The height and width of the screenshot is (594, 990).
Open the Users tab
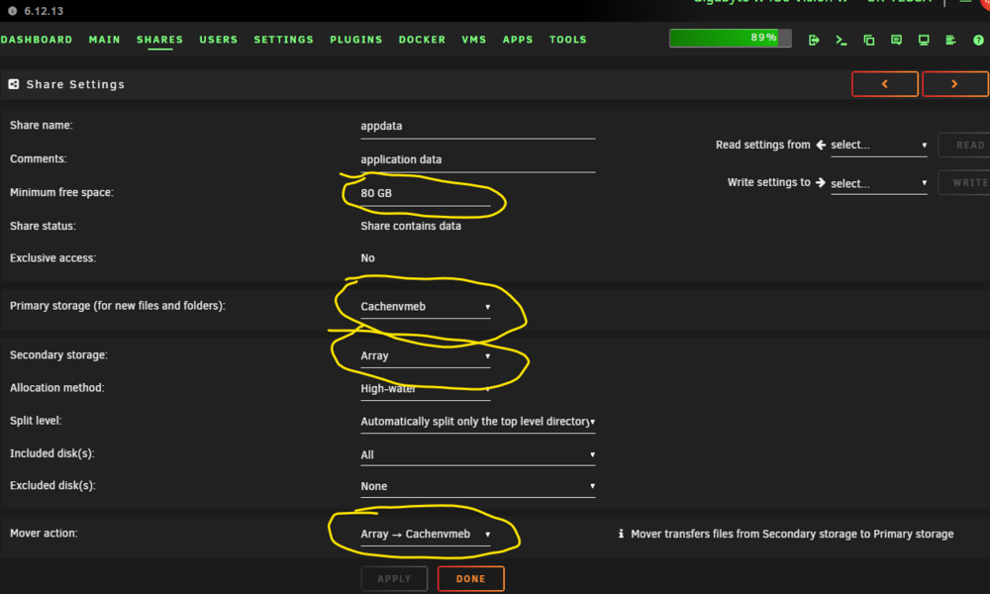tap(219, 40)
